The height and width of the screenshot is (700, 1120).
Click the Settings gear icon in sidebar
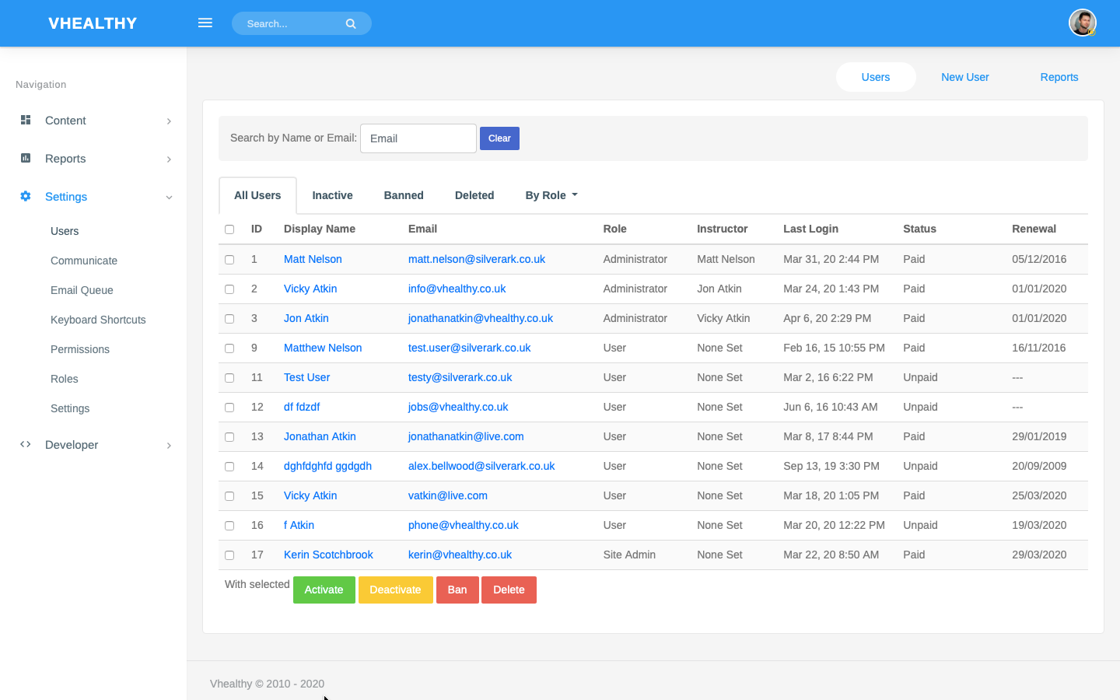(26, 196)
